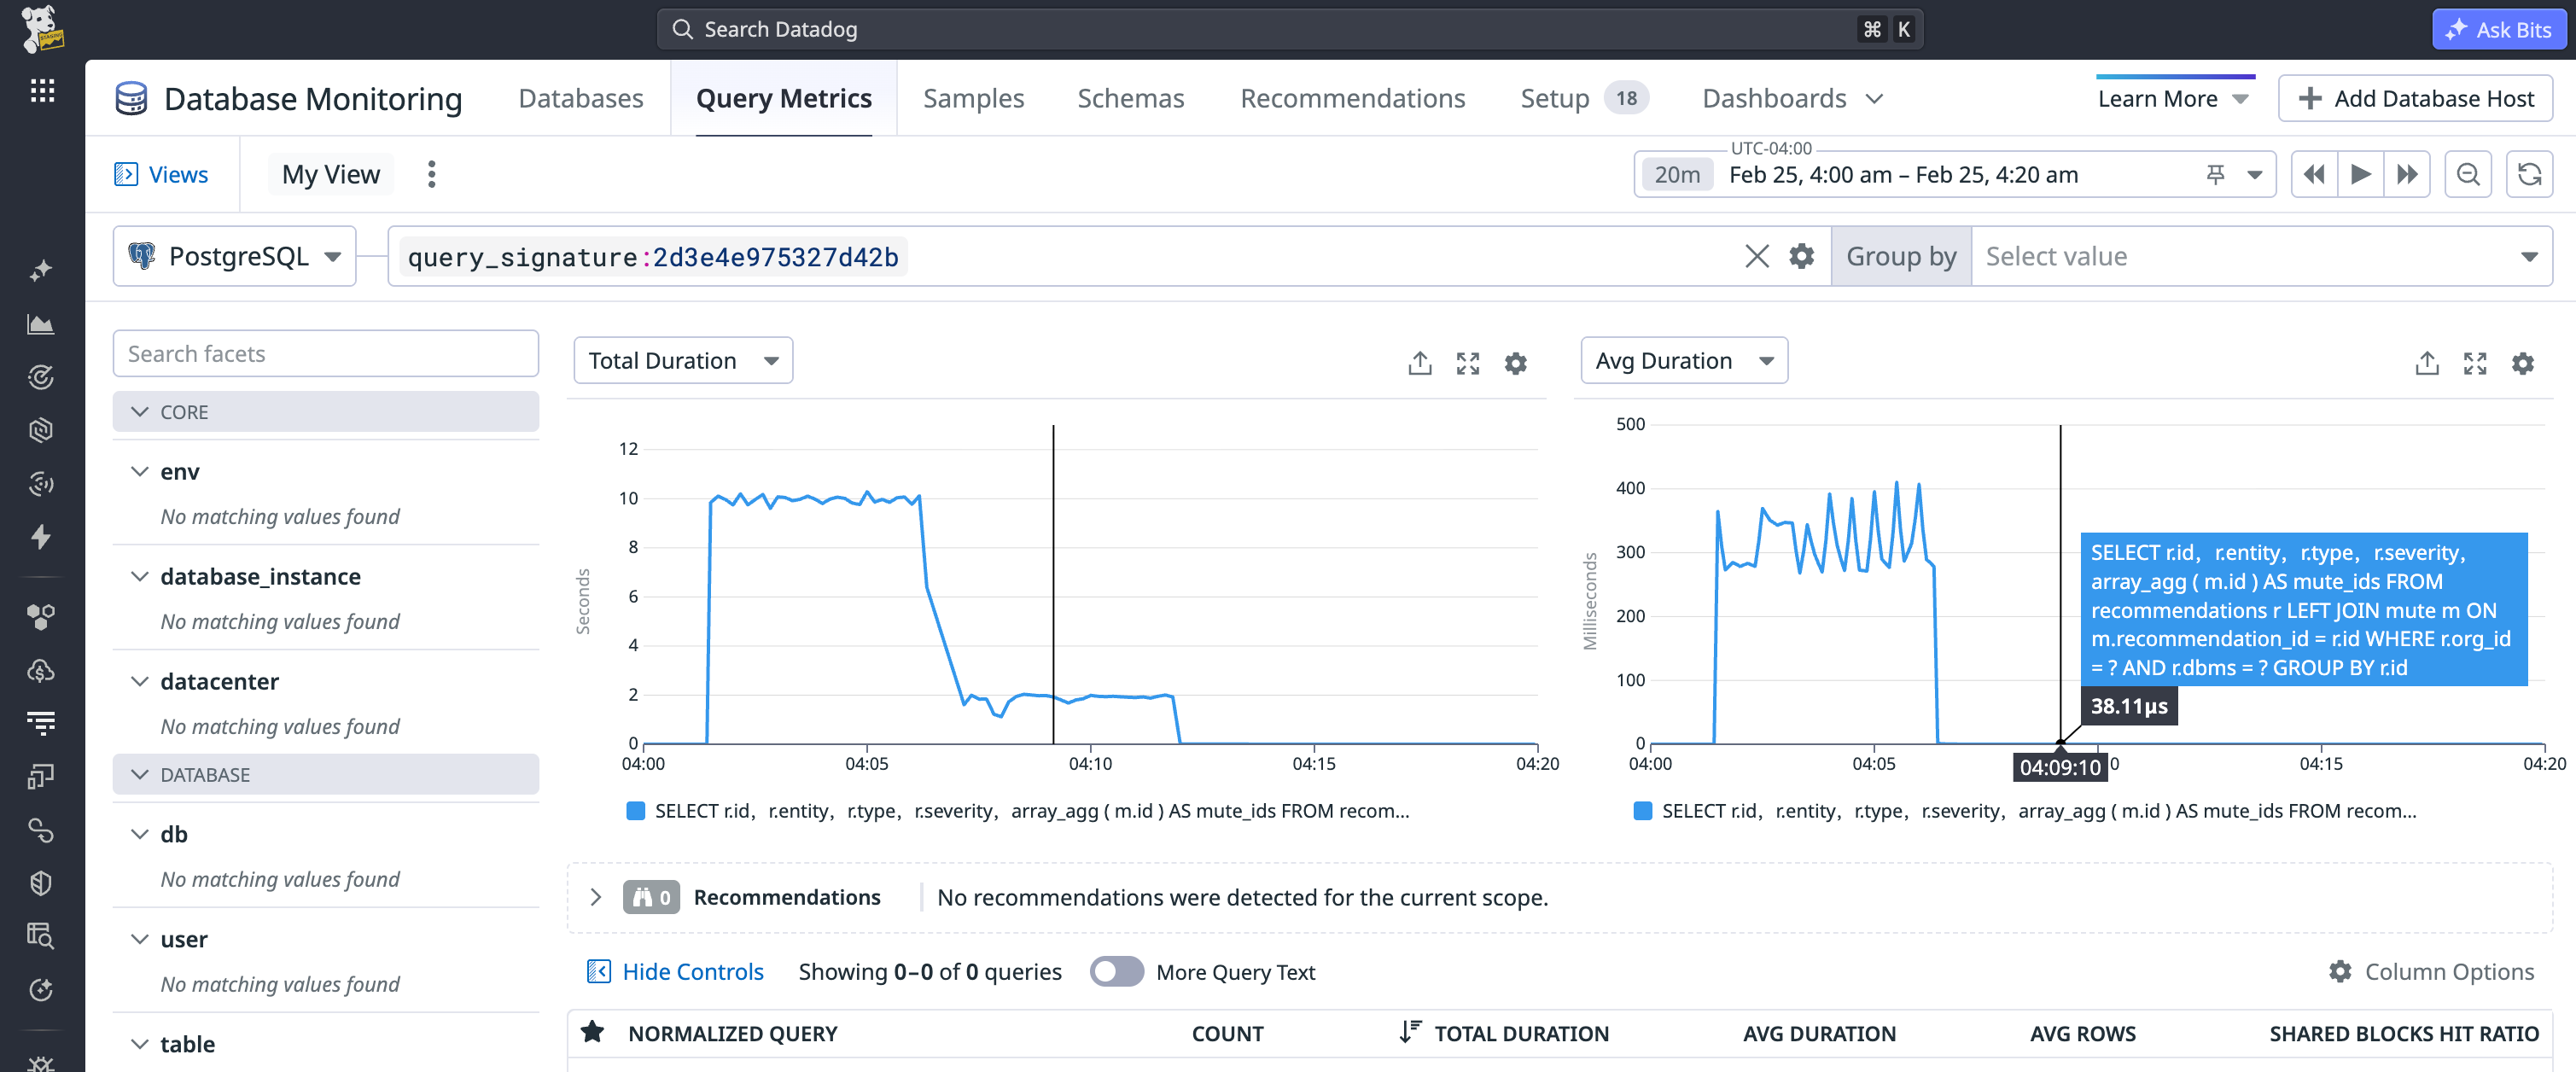This screenshot has height=1072, width=2576.
Task: Click Hide Controls above the query table
Action: pyautogui.click(x=675, y=971)
